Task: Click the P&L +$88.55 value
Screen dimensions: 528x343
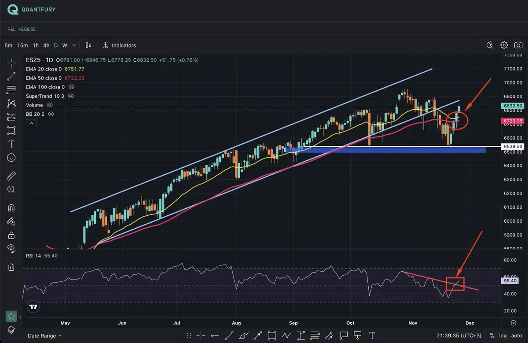Action: (x=27, y=29)
